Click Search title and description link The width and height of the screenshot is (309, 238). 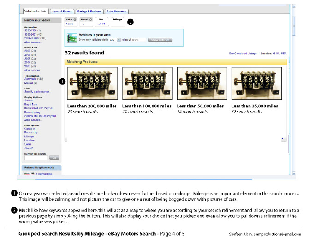click(x=40, y=116)
